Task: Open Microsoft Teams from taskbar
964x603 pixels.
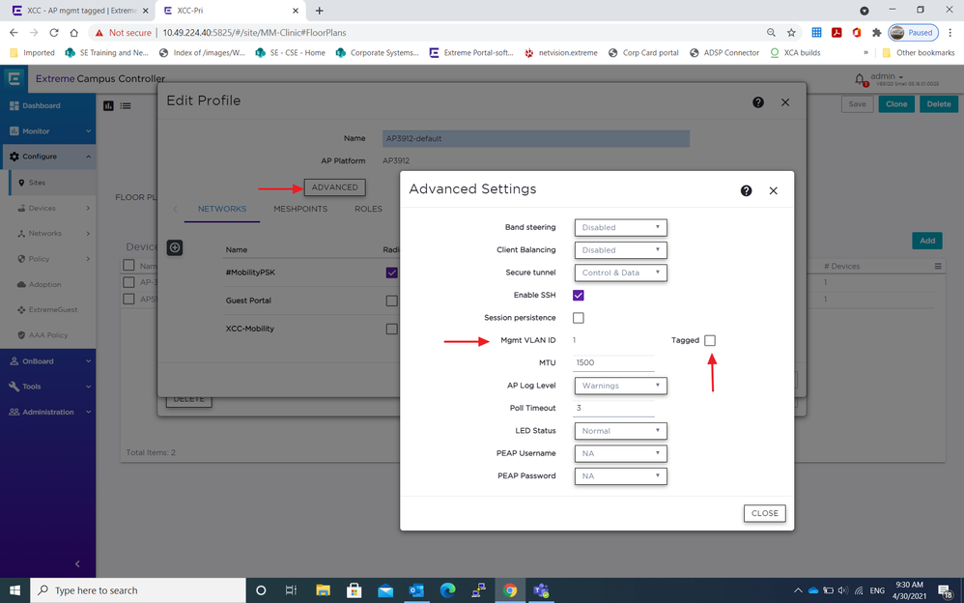Action: 541,590
